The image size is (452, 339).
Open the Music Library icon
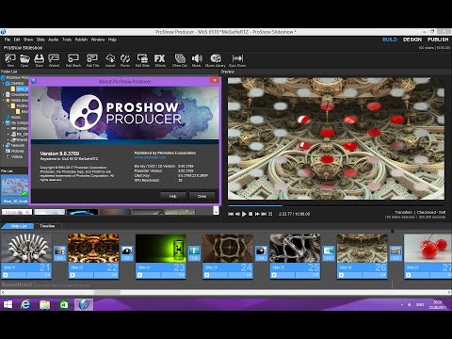[x=216, y=59]
